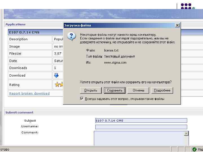Click the dialog title Загрузка файла

point(78,25)
